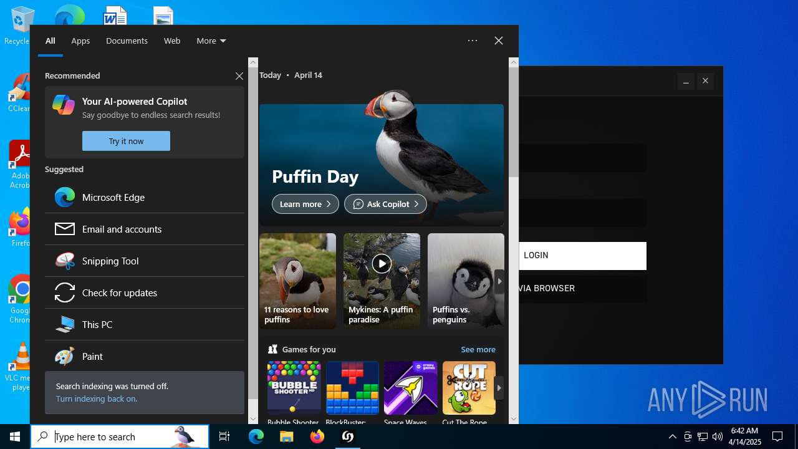798x449 pixels.
Task: Select Adobe Acrobat desktop icon
Action: tap(20, 165)
